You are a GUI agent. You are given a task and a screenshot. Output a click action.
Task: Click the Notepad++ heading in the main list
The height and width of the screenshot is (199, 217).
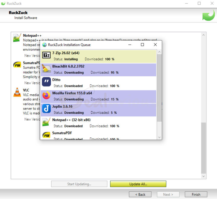[x=32, y=36]
